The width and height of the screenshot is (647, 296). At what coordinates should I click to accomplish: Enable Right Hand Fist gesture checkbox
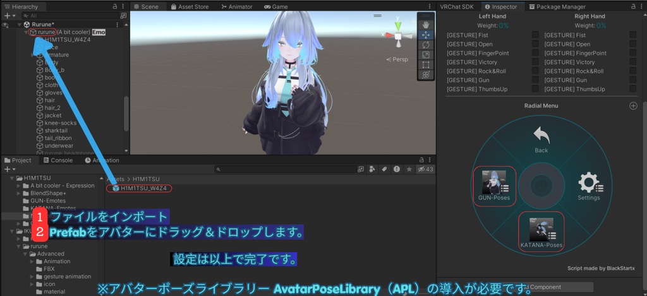(632, 35)
